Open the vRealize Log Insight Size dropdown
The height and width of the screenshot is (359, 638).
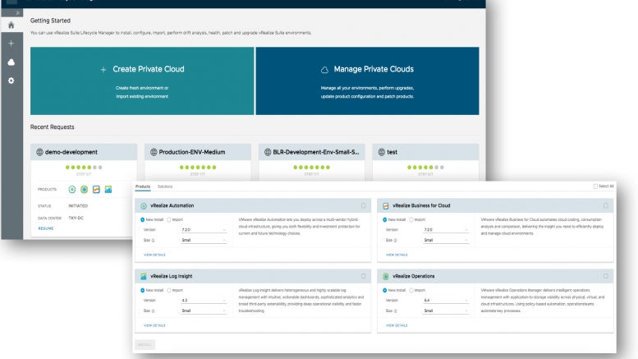pos(204,311)
